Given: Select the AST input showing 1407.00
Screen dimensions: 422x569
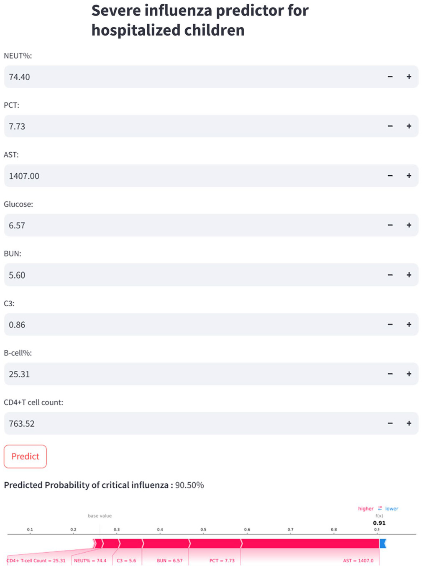Looking at the screenshot, I should click(192, 176).
